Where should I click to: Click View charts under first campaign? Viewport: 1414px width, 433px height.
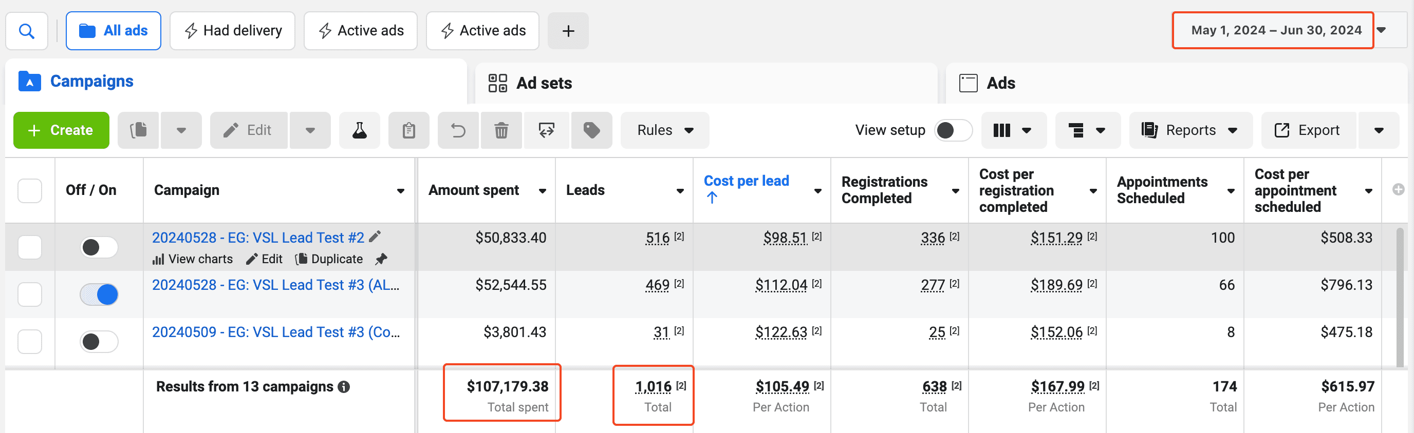click(193, 259)
